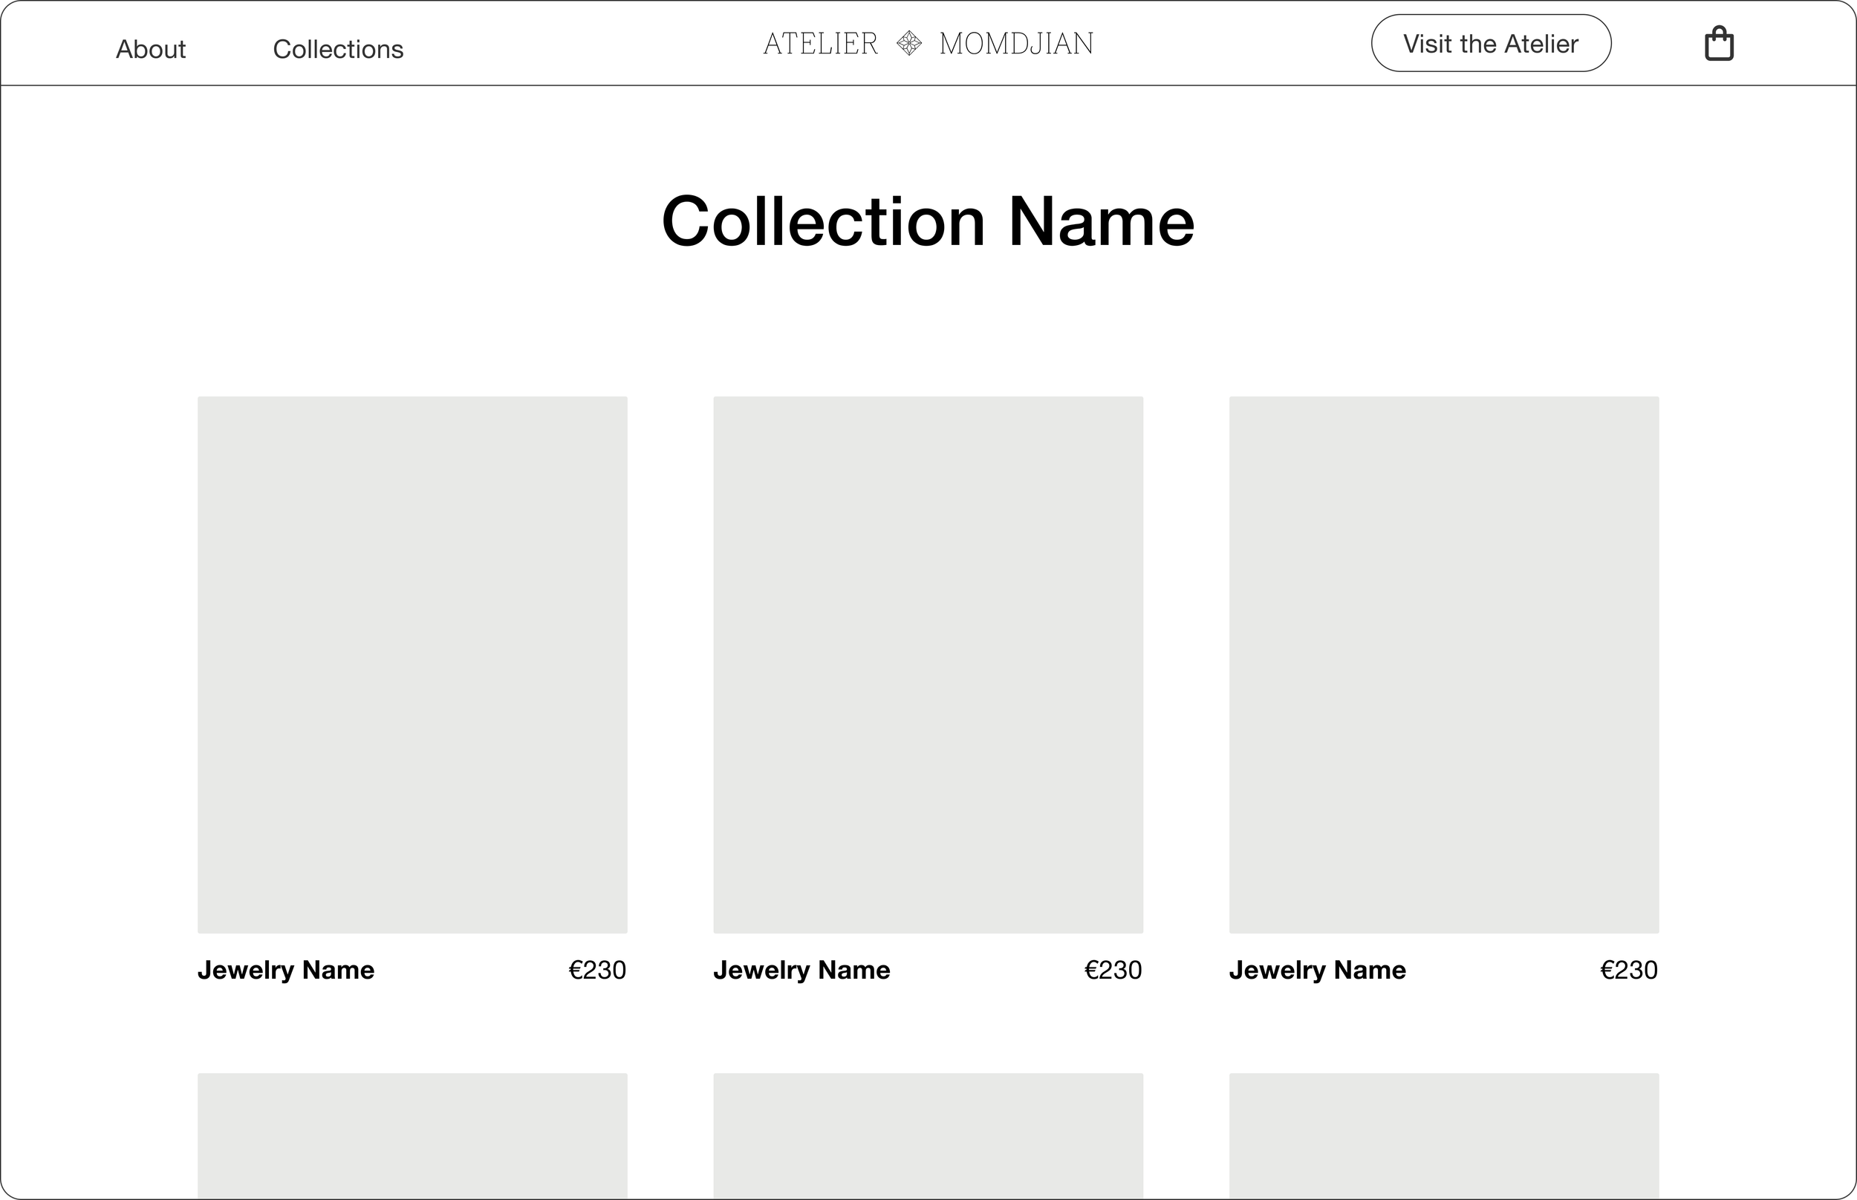
Task: Click the ATELIER wordmark in header
Action: coord(821,44)
